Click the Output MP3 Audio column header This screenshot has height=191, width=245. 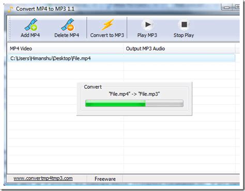(179, 49)
